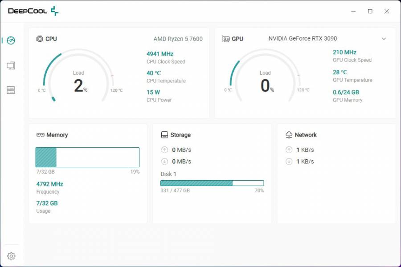This screenshot has width=401, height=267.
Task: Select the NVIDIA GeForce RTX 3090 label
Action: click(x=303, y=38)
